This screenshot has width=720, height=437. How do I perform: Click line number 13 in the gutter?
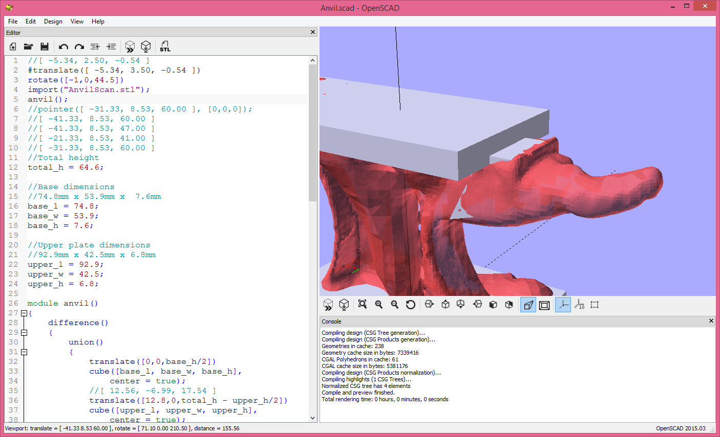pos(13,177)
